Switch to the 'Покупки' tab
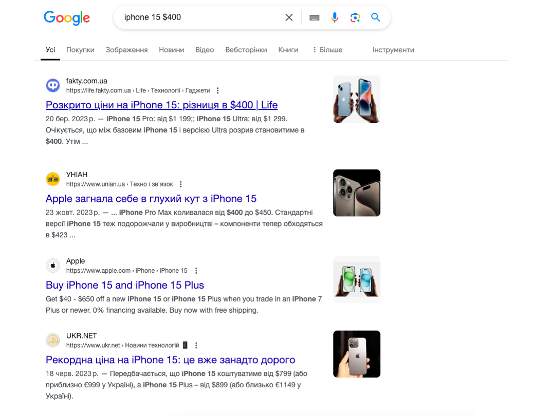Viewport: 552px width, 416px height. (80, 50)
